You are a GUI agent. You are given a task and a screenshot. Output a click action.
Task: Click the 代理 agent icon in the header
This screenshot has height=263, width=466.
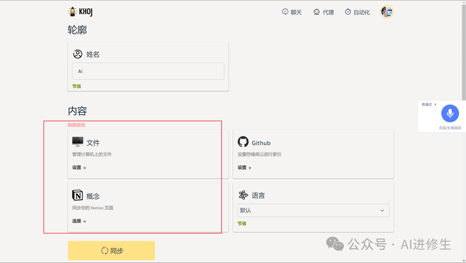[316, 12]
